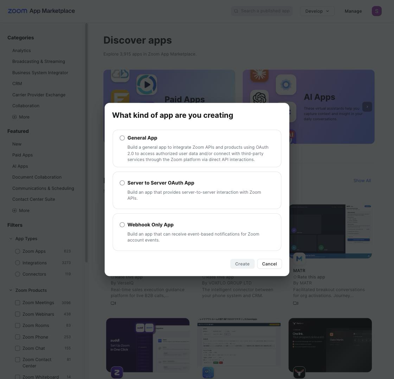
Task: Open the Manage page
Action: click(353, 11)
